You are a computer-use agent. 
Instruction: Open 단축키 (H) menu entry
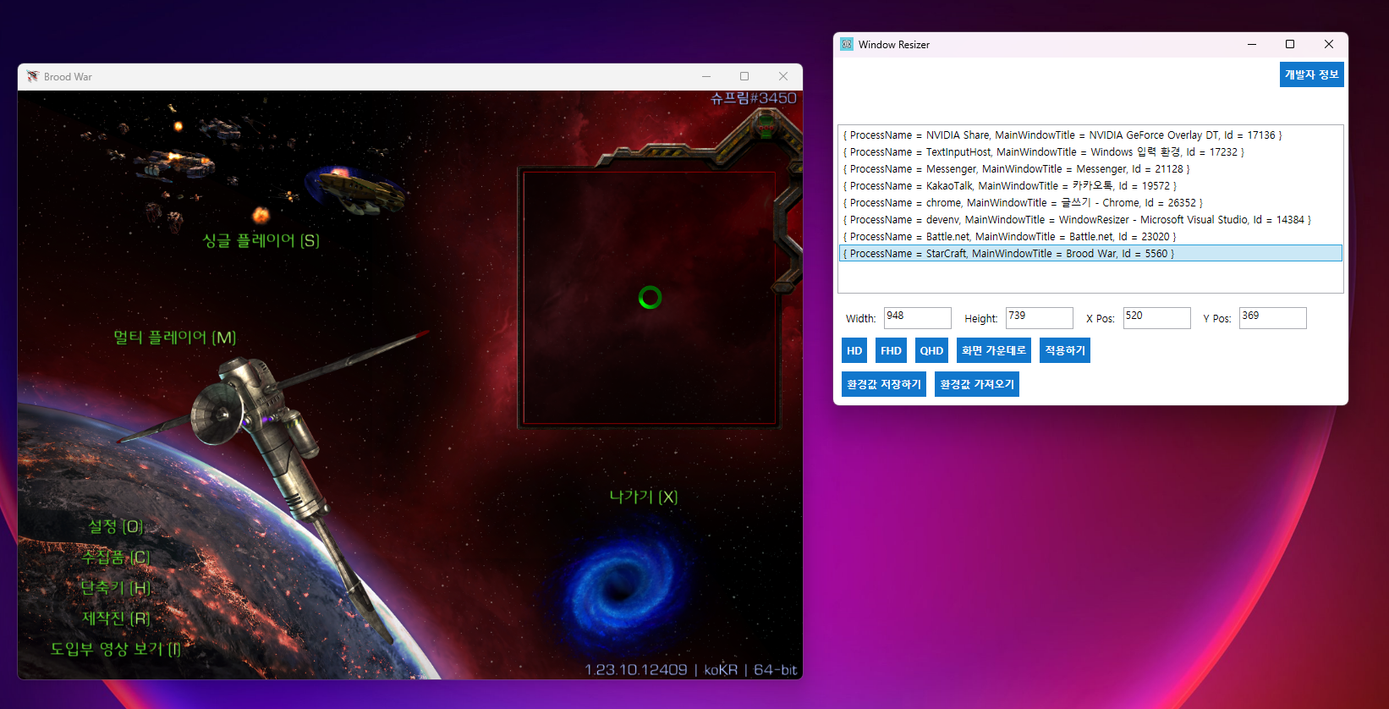click(x=116, y=587)
